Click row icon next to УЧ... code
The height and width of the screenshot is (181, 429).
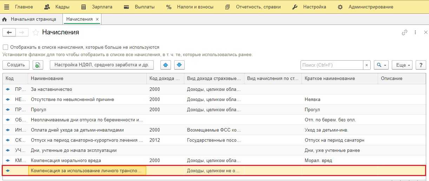tap(8, 150)
